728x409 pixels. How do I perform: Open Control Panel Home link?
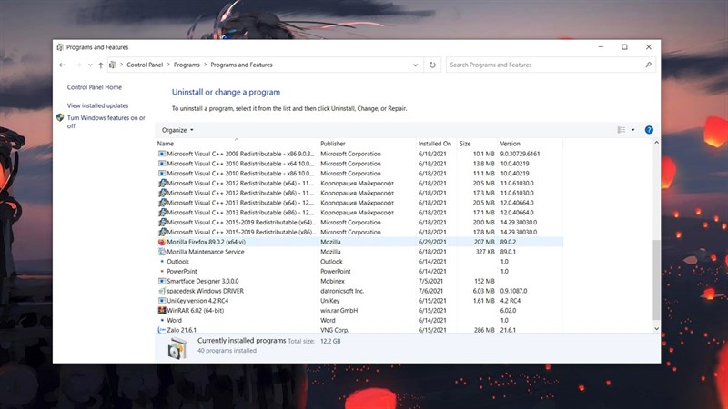pyautogui.click(x=95, y=87)
